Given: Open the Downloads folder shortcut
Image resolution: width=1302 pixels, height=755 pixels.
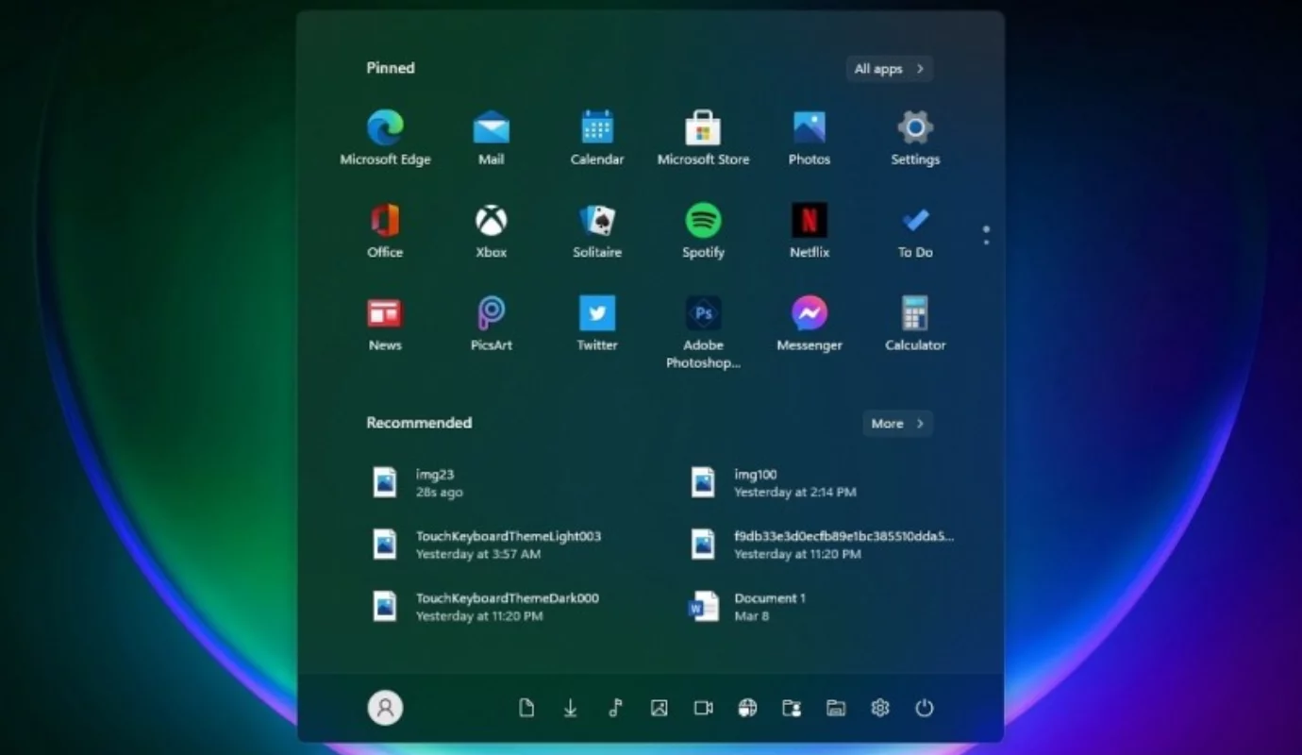Looking at the screenshot, I should [x=571, y=708].
